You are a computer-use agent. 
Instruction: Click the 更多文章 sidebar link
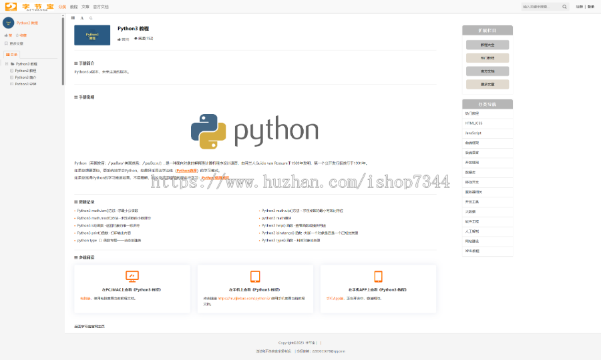[17, 43]
